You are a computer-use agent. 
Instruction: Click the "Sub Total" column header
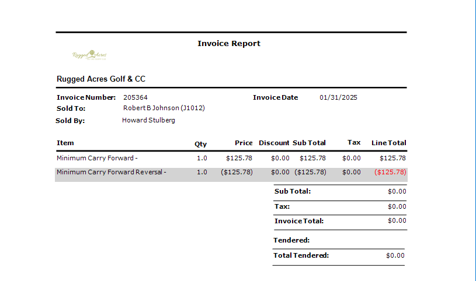pos(309,143)
